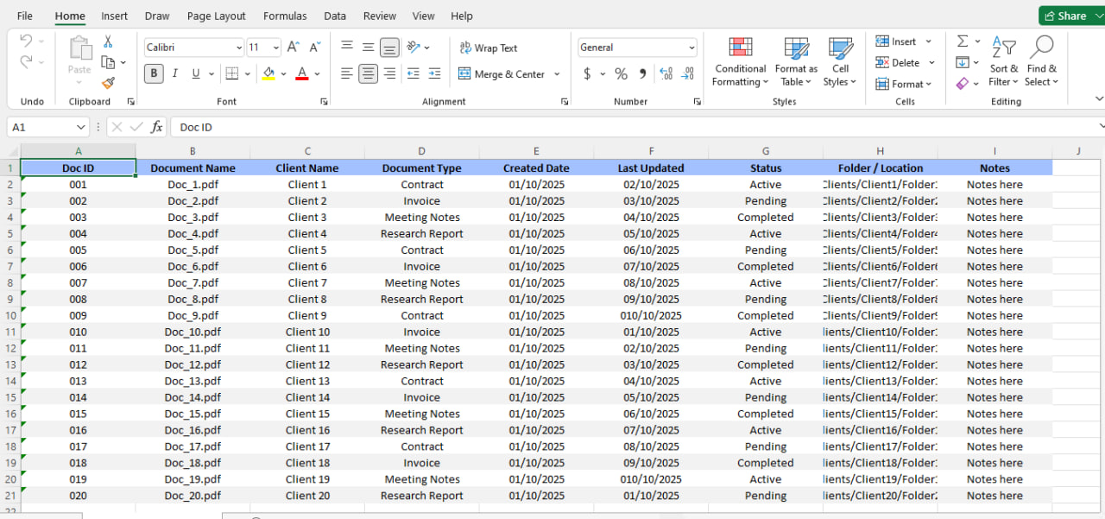The image size is (1105, 519).
Task: Apply italic formatting
Action: pyautogui.click(x=174, y=73)
